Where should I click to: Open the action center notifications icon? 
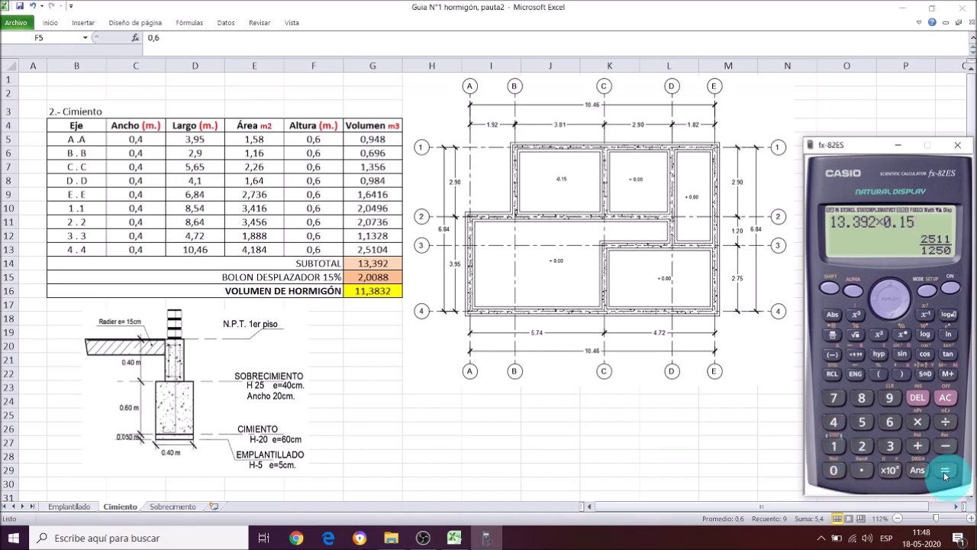tap(959, 539)
